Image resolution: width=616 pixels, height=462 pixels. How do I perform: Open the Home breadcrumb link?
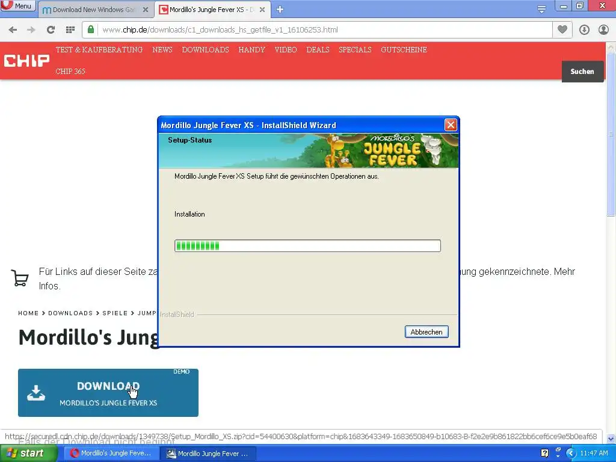28,313
